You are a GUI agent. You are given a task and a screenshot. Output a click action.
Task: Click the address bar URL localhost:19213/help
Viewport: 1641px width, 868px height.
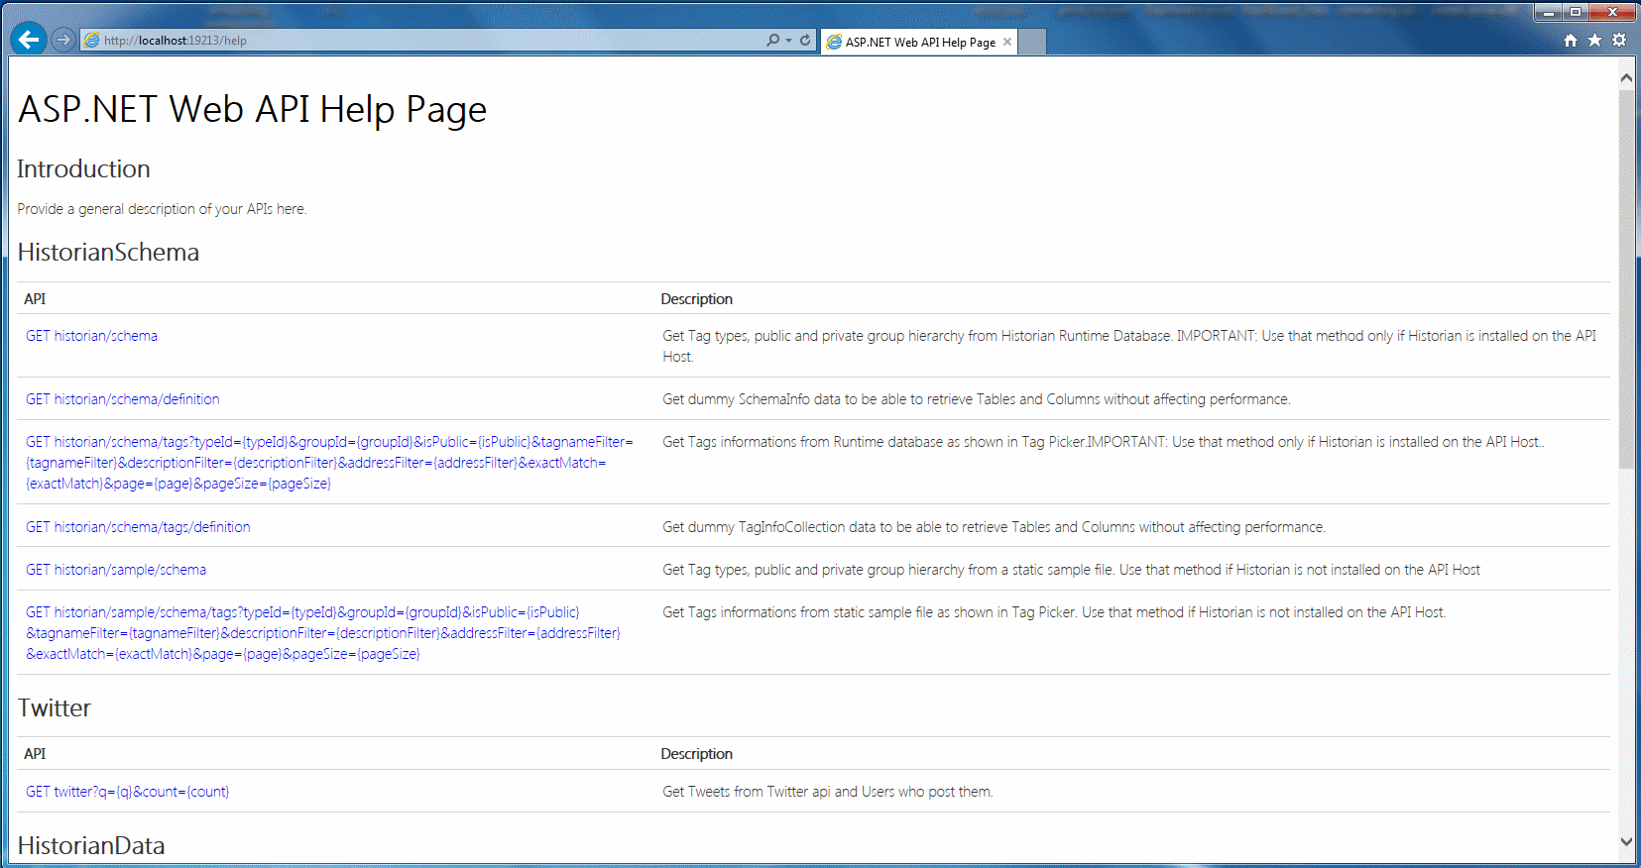coord(176,41)
